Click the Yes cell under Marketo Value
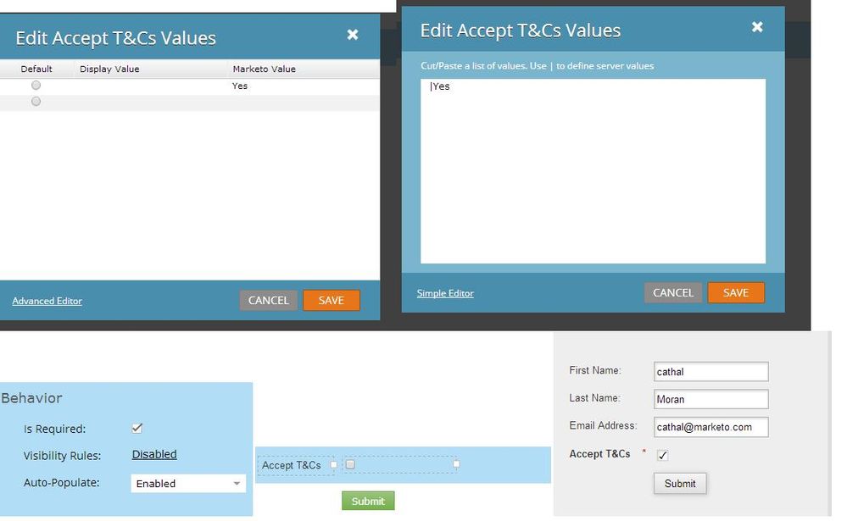Viewport: 847px width, 521px height. pos(240,86)
